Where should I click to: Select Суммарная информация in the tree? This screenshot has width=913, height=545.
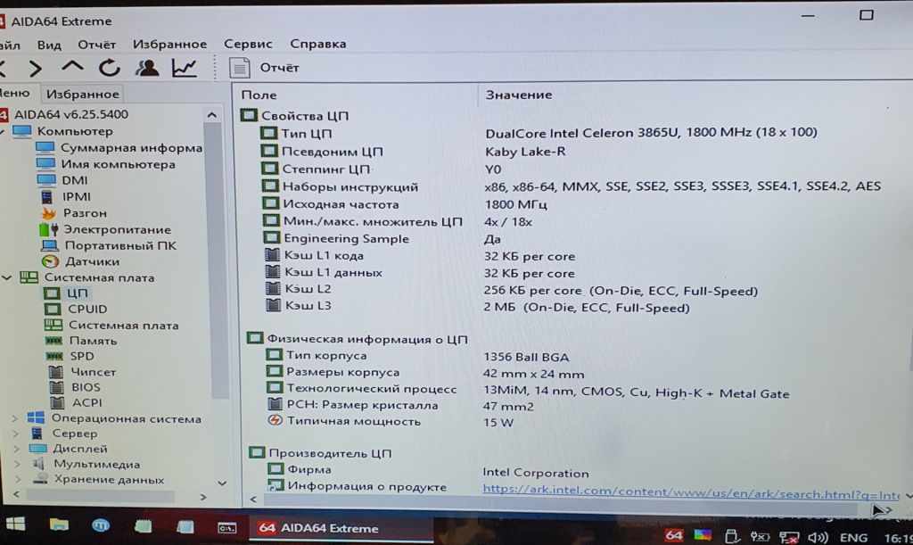coord(131,148)
